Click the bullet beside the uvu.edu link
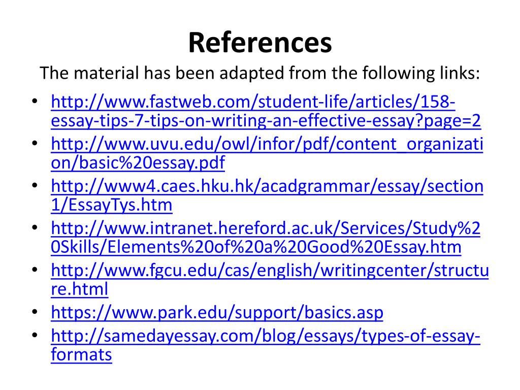 tap(35, 143)
